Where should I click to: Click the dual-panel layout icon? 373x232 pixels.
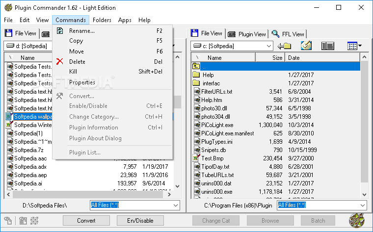click(x=327, y=46)
